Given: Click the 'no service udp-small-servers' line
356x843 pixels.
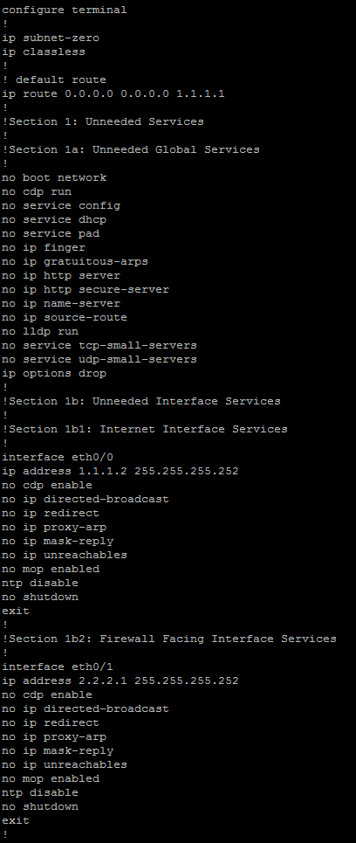Looking at the screenshot, I should point(99,359).
